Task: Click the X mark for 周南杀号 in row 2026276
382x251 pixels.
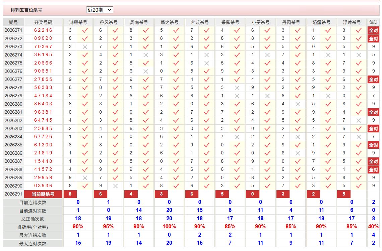Action: [x=146, y=72]
